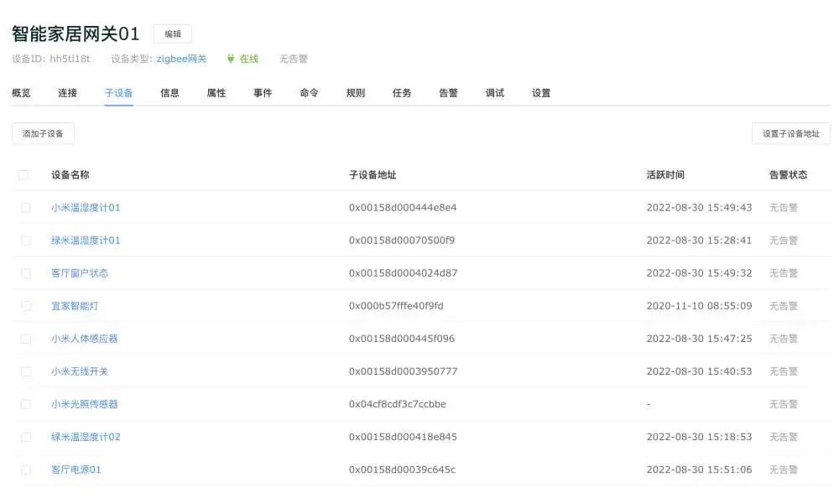Click timestamp 2022-08-30 15:18:53

(x=699, y=438)
